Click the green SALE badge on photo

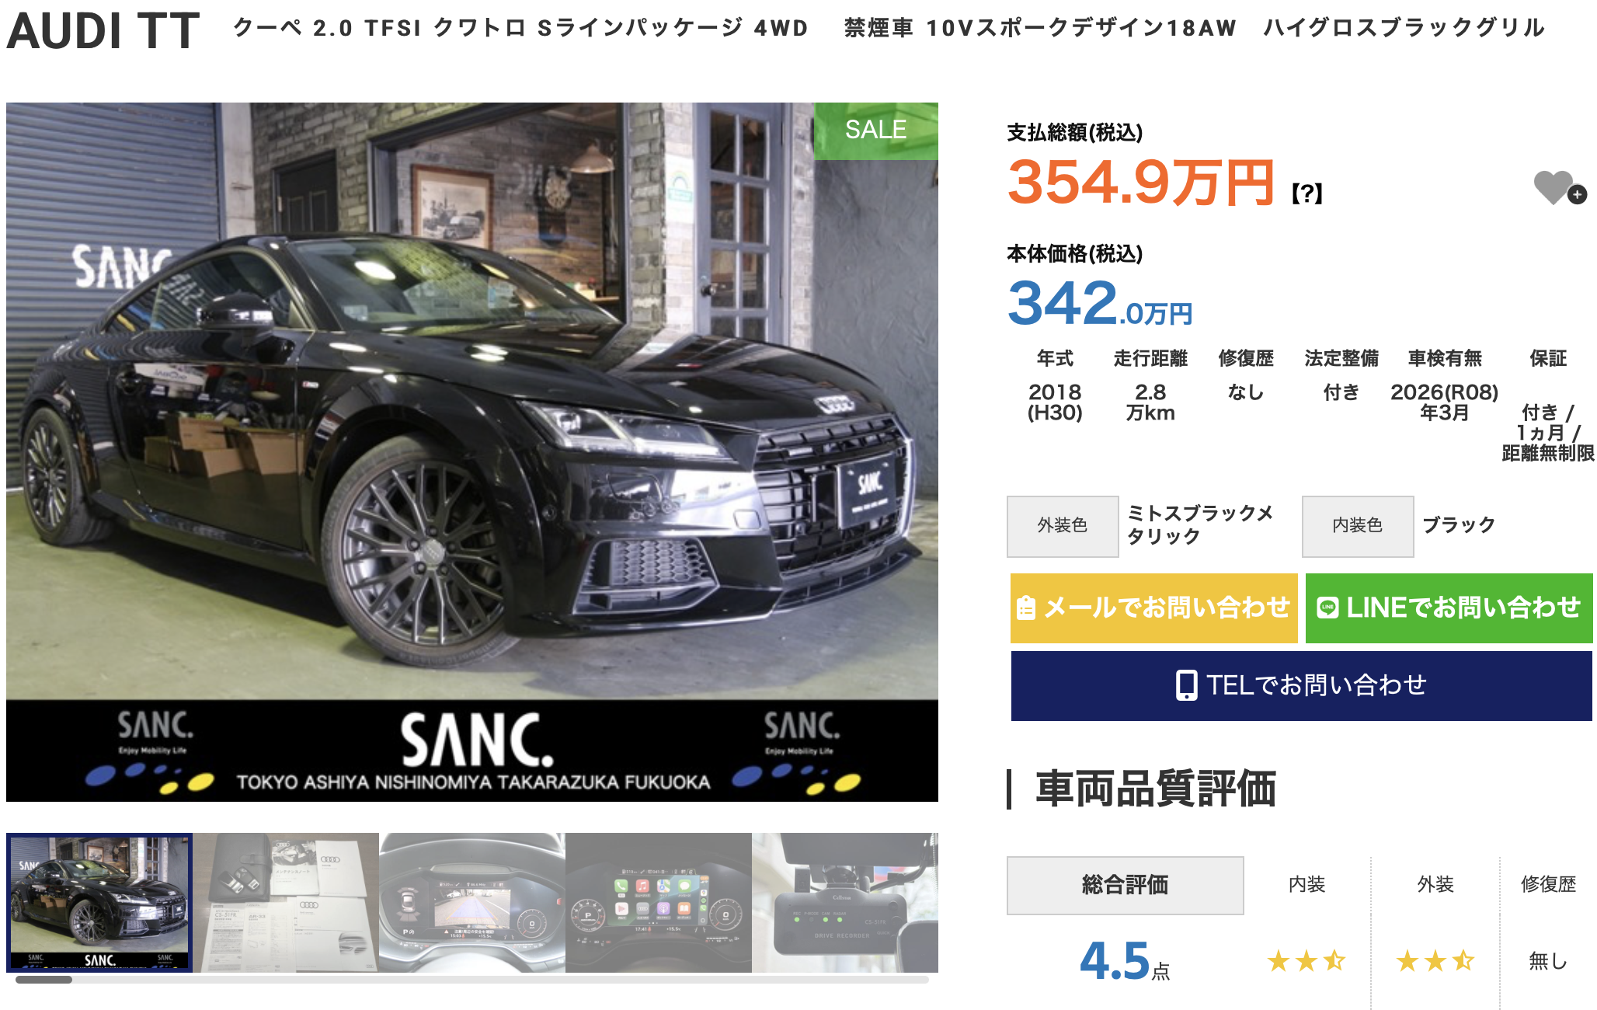(875, 131)
